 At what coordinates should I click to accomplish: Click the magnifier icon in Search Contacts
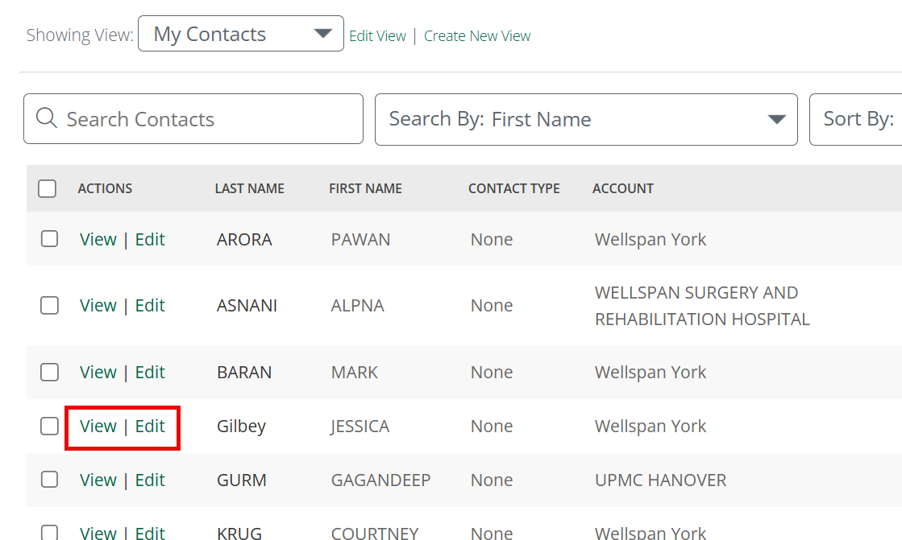pyautogui.click(x=46, y=117)
